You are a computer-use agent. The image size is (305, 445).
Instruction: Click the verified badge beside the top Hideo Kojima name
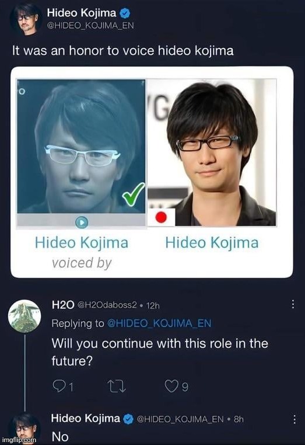point(124,13)
